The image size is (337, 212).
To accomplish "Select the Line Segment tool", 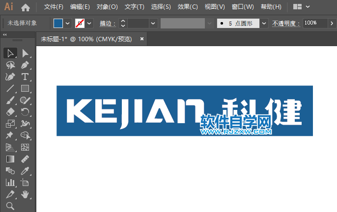I will tap(10, 89).
